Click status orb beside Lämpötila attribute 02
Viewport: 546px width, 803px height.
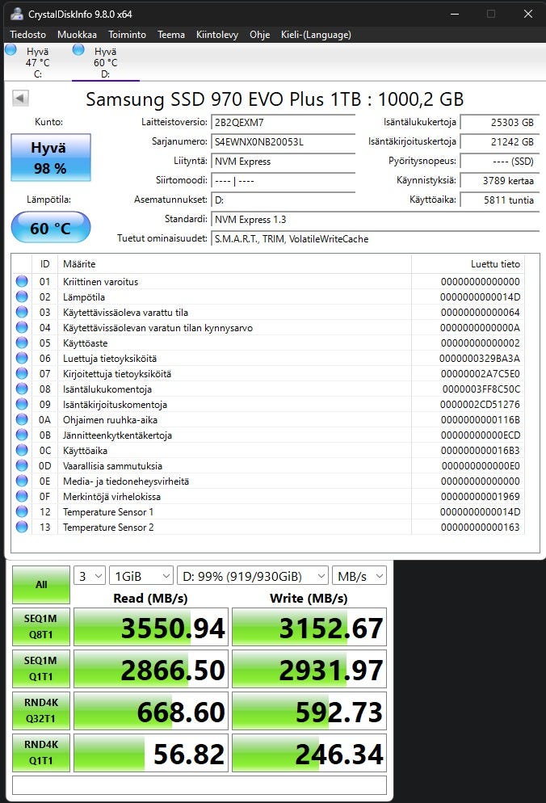[22, 296]
